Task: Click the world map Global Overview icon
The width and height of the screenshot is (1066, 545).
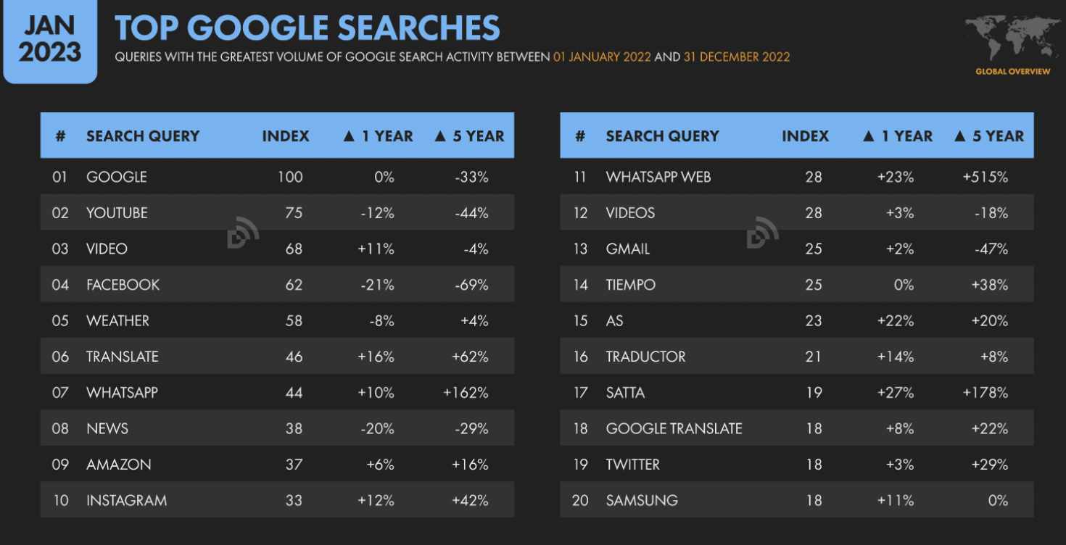Action: [1012, 38]
